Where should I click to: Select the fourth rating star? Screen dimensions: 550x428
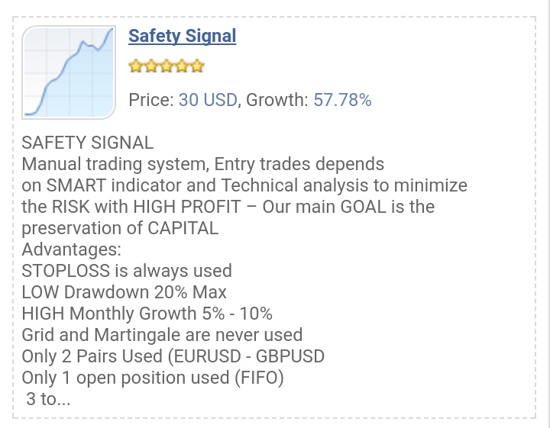(x=182, y=66)
